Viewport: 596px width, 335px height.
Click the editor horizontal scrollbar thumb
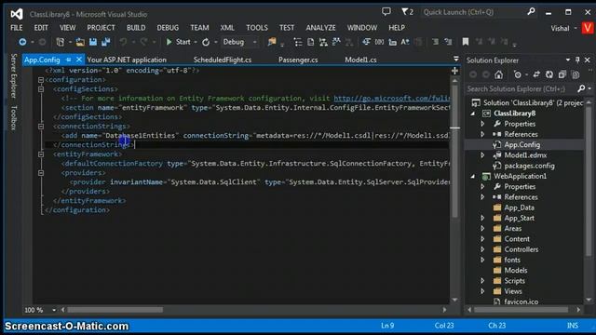(115, 310)
